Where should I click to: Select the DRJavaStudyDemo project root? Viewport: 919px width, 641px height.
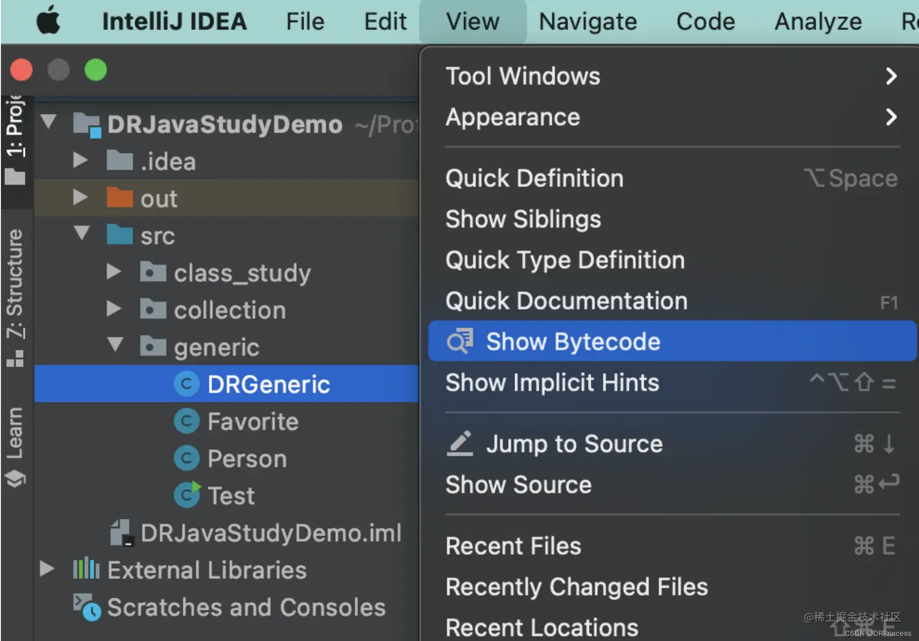click(225, 125)
